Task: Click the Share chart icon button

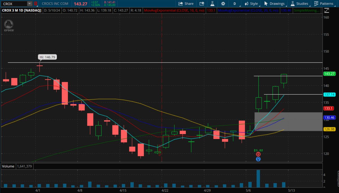Action: click(x=180, y=4)
